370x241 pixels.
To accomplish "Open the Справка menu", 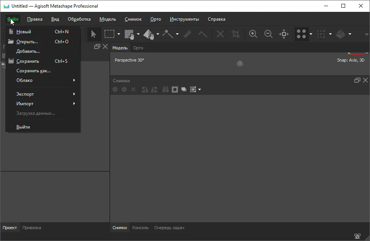I will [217, 19].
